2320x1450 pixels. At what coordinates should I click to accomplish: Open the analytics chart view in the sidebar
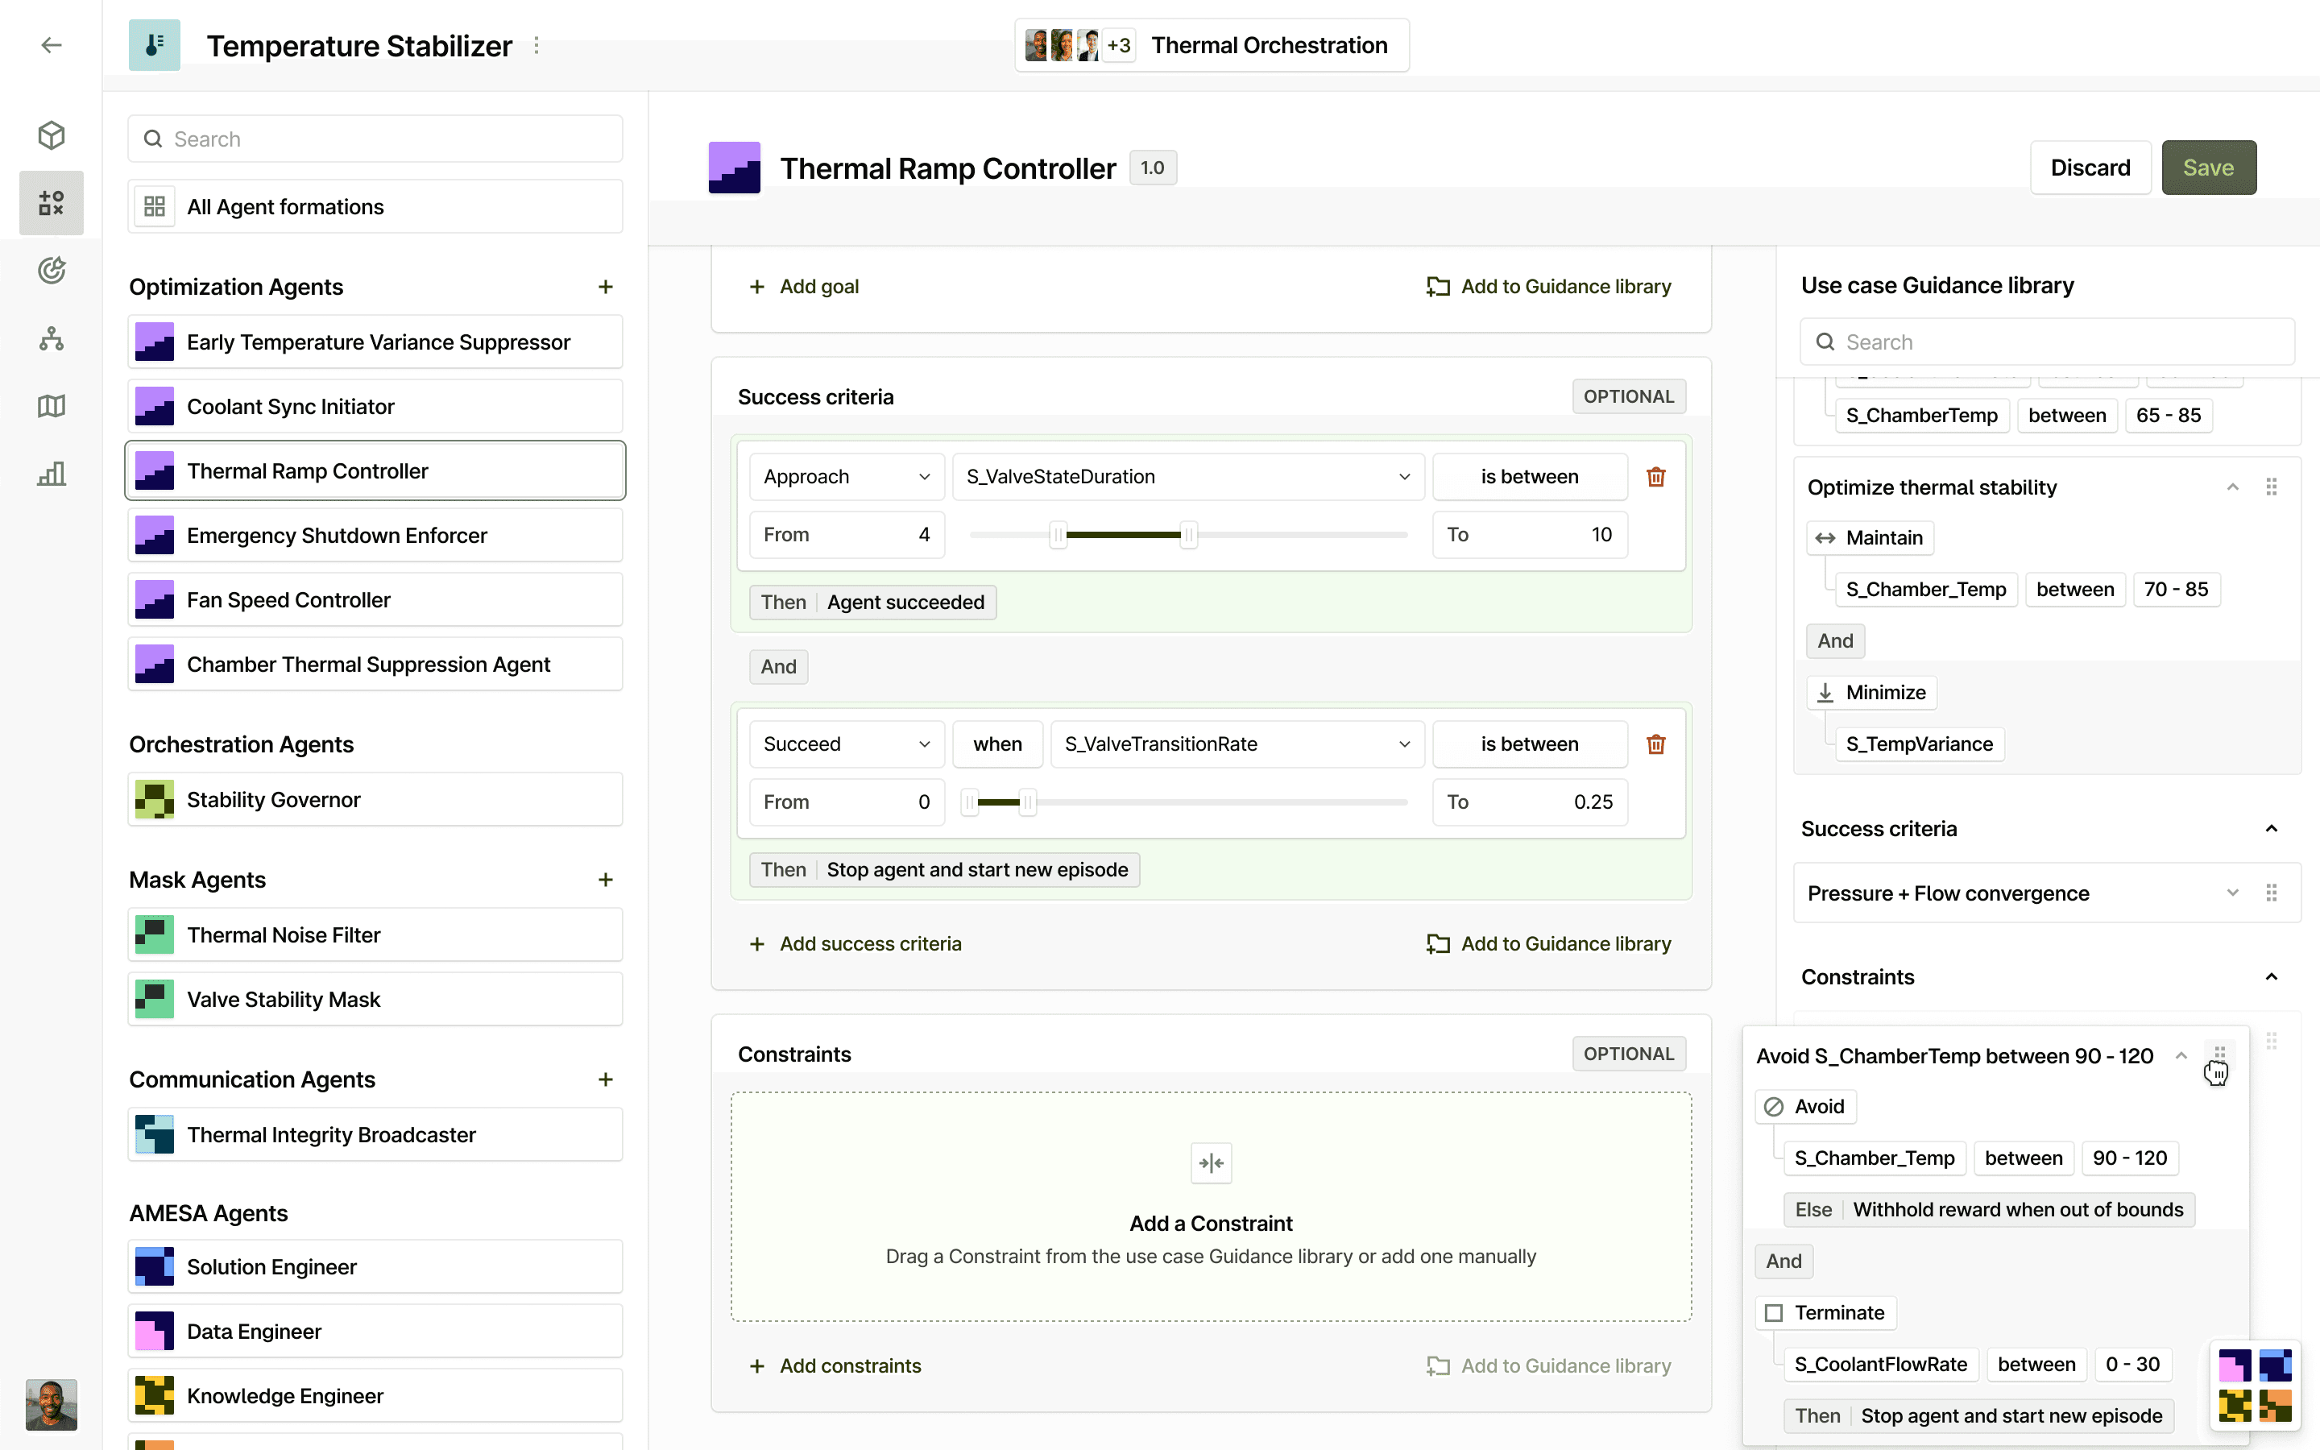(51, 473)
